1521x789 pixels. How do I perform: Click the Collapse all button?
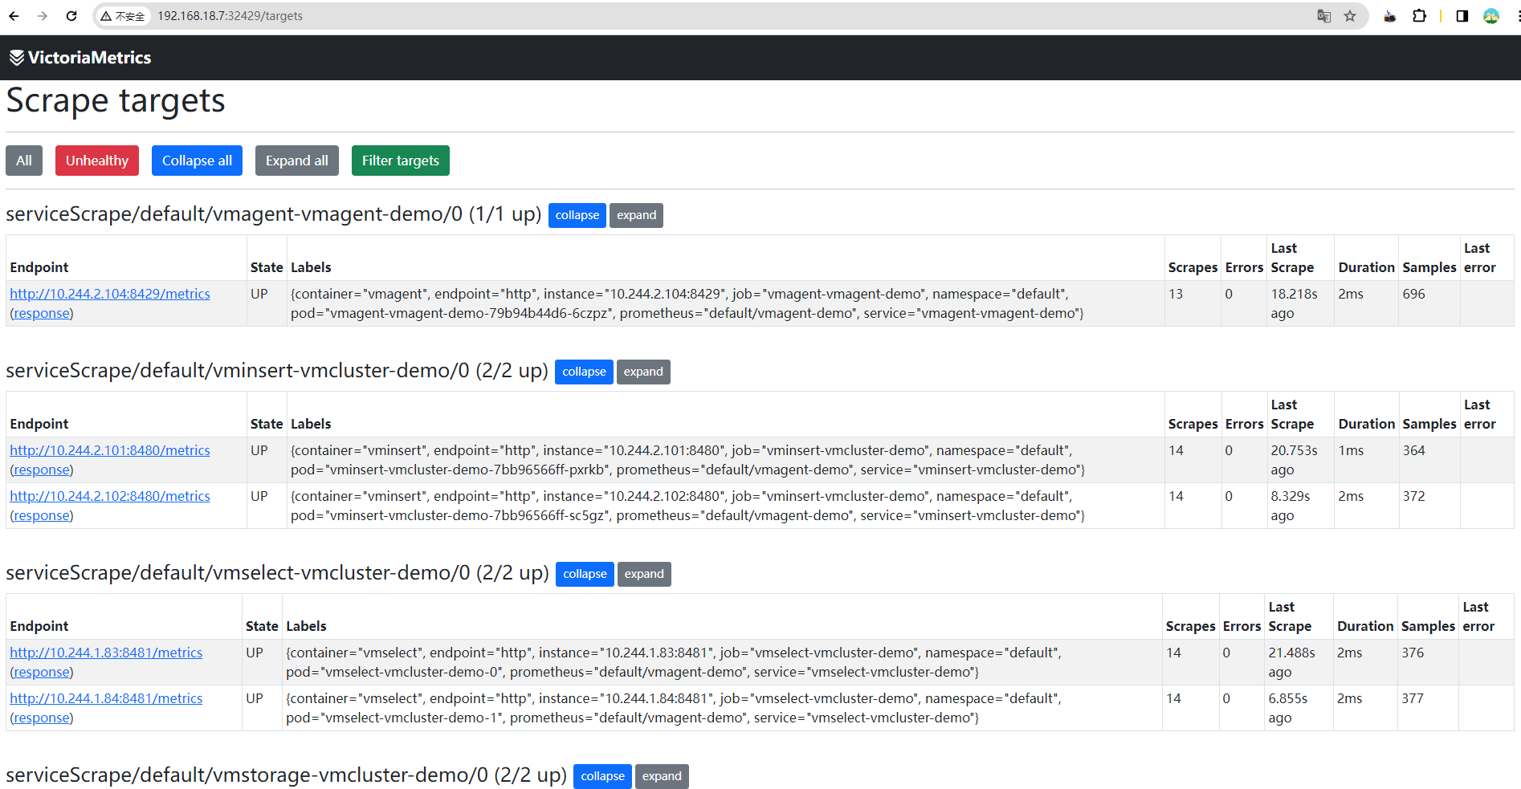point(197,161)
